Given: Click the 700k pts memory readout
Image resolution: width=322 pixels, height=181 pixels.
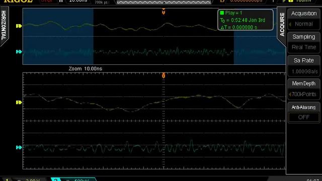Looking at the screenshot, I should 102,3.
